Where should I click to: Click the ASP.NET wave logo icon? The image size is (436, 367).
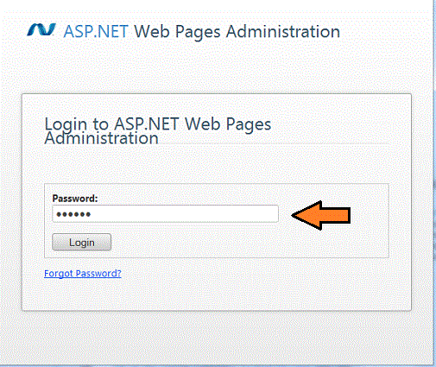[41, 29]
